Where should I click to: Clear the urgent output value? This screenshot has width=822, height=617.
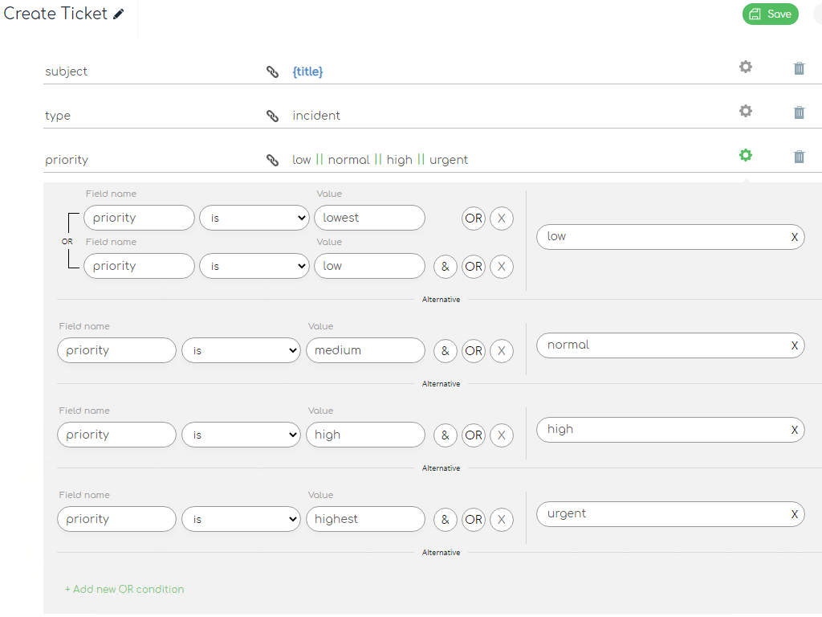pyautogui.click(x=794, y=514)
